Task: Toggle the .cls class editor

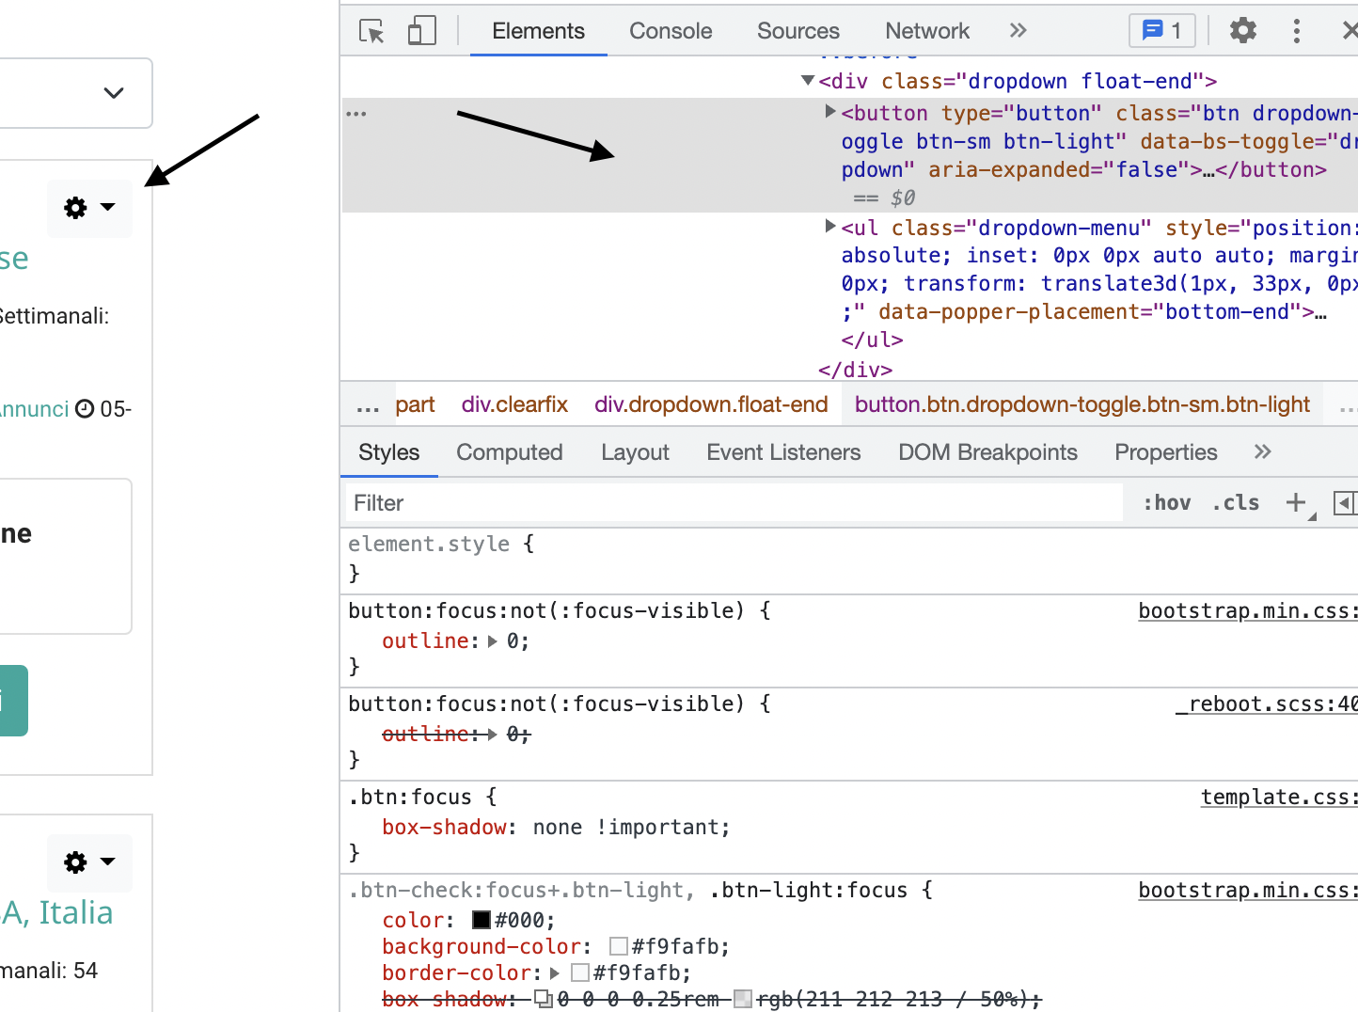Action: pyautogui.click(x=1236, y=503)
